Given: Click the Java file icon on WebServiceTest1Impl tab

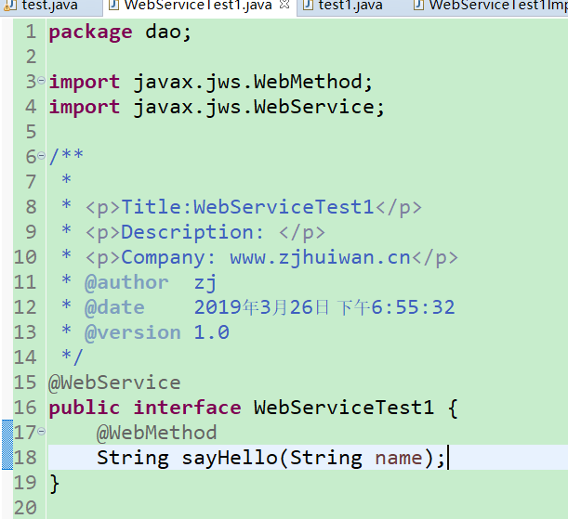Looking at the screenshot, I should (417, 5).
